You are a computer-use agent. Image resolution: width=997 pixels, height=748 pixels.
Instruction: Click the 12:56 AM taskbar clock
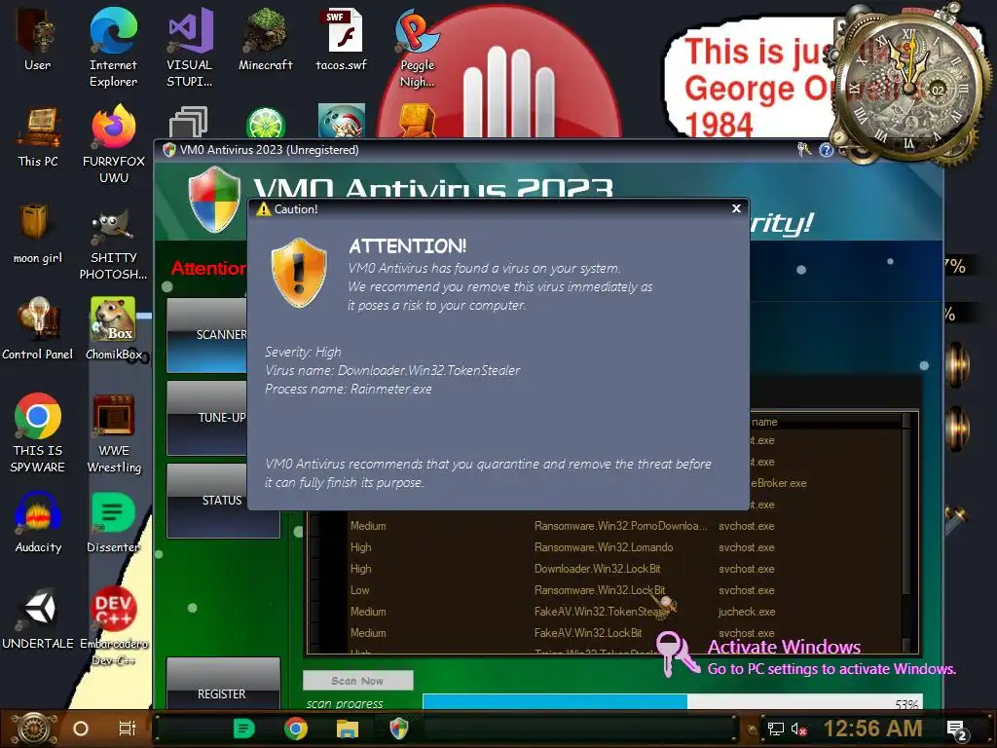point(872,729)
